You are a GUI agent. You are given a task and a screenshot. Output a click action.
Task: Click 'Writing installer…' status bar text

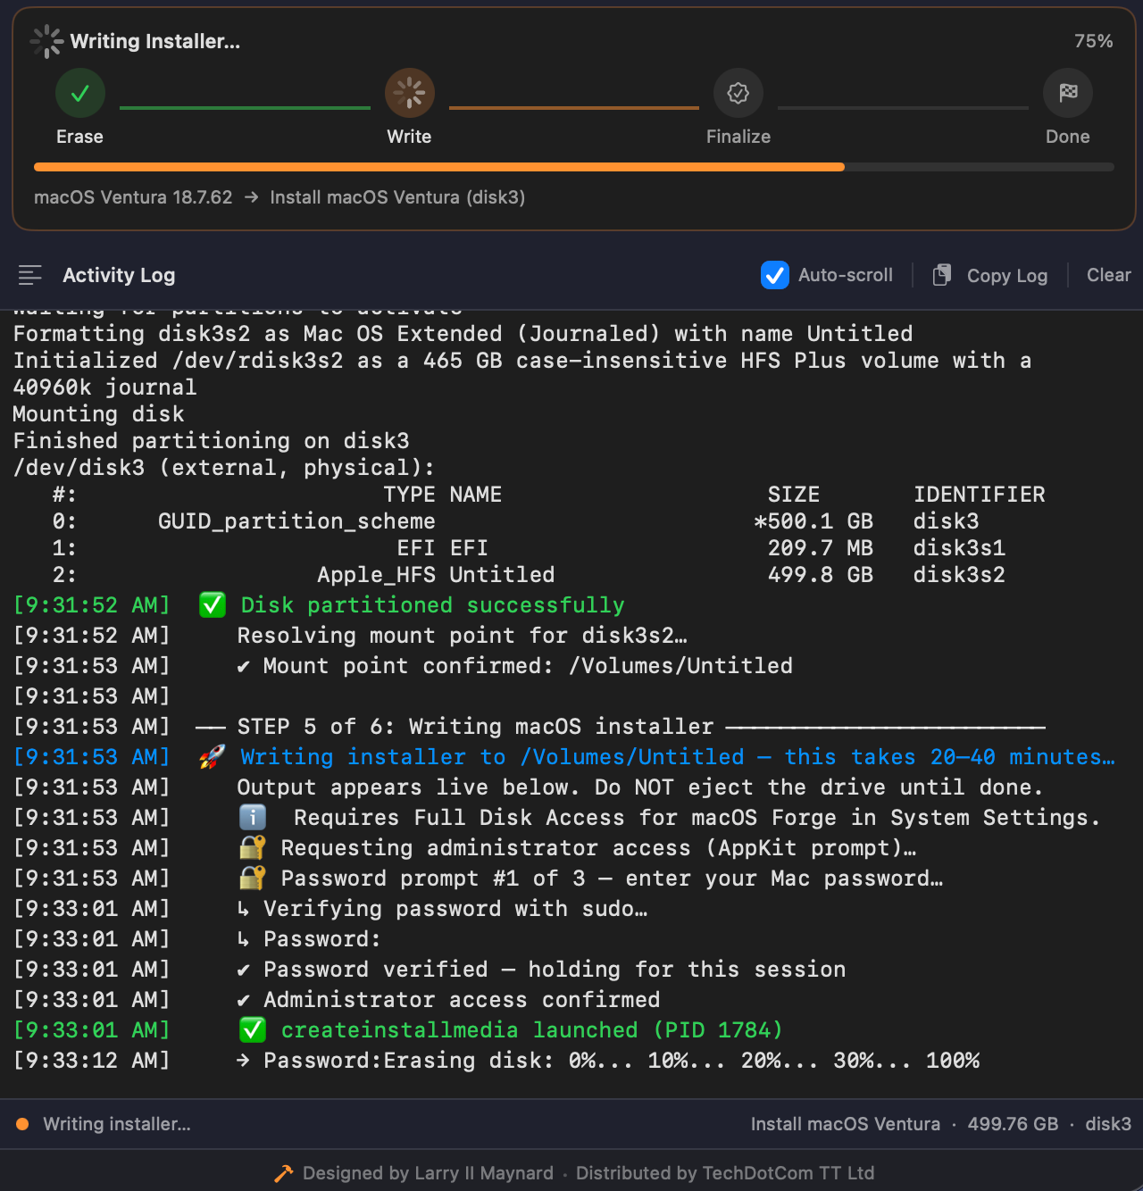click(117, 1124)
